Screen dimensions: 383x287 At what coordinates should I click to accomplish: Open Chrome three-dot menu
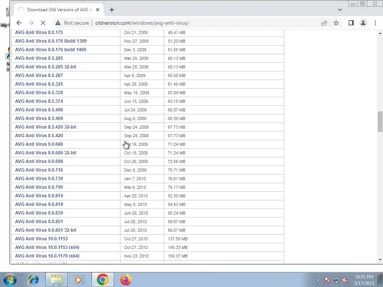[x=375, y=23]
